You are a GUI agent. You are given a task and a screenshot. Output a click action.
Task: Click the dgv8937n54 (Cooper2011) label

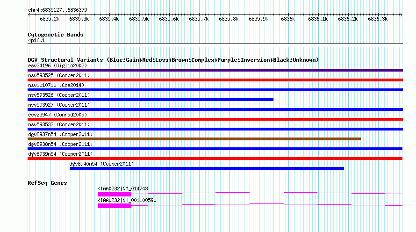click(x=60, y=134)
